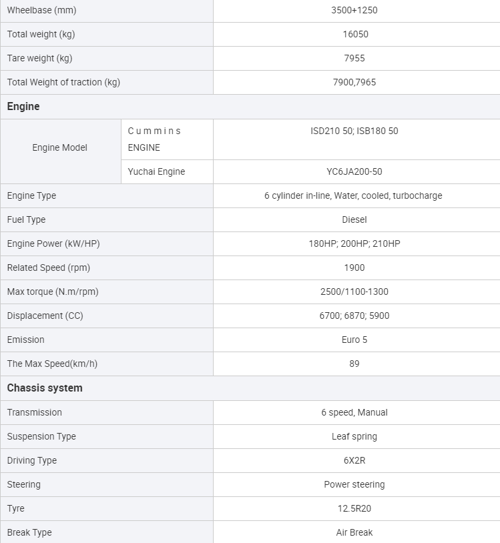Screen dimensions: 500x543
Task: Select the 6 speed, Manual transmission value
Action: point(354,413)
